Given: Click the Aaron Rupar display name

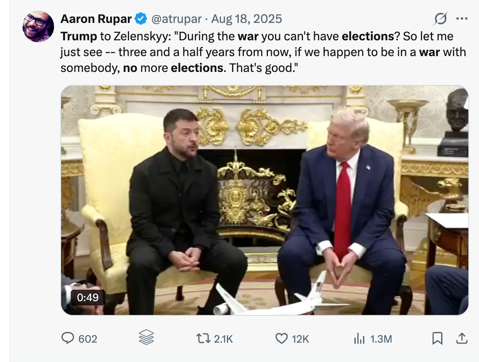Looking at the screenshot, I should (x=96, y=18).
